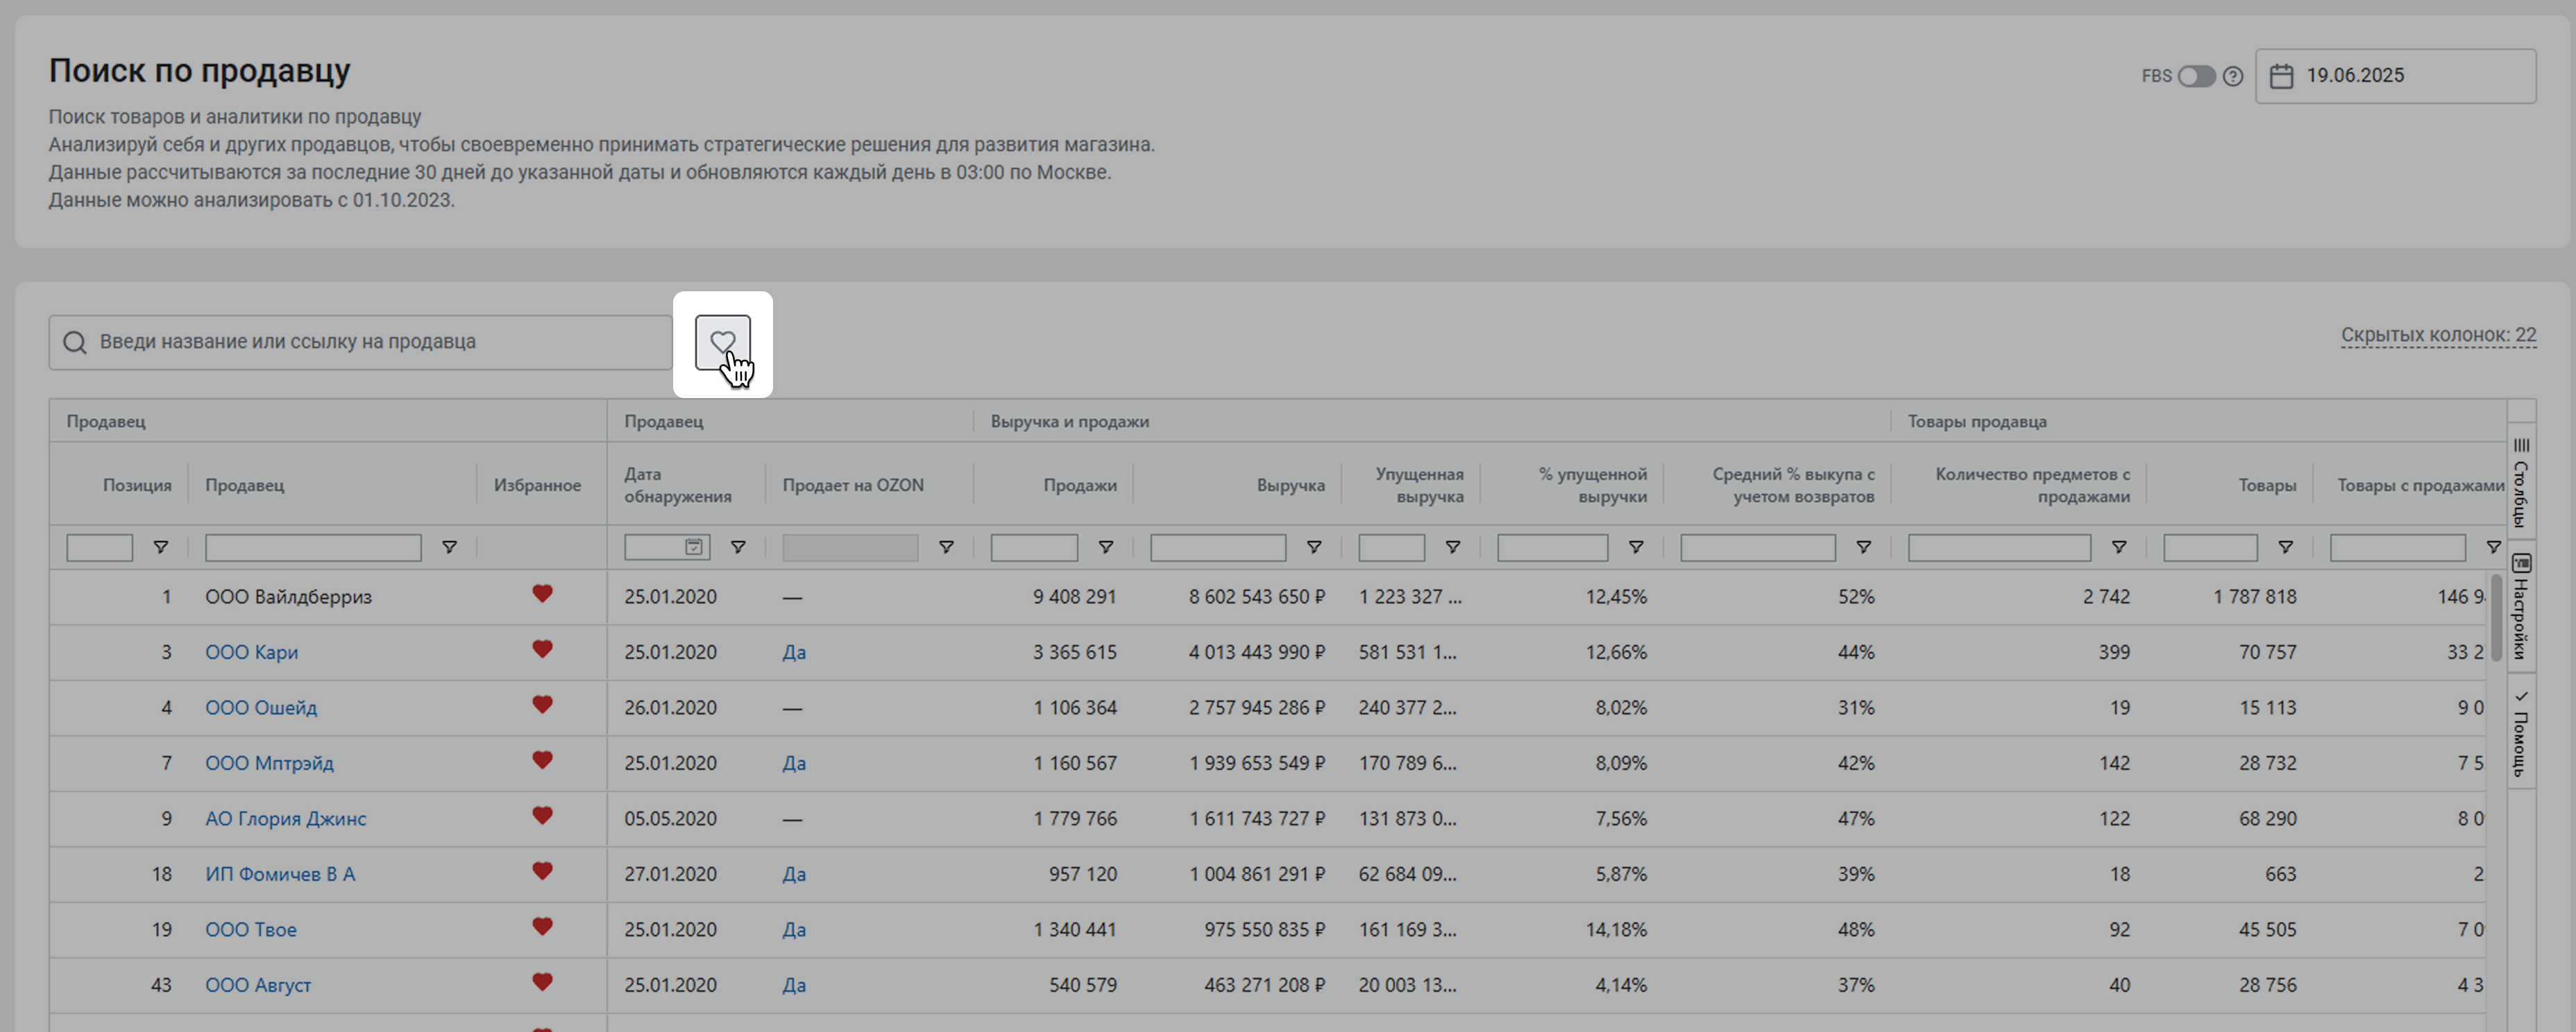Open the Помощь side panel tab
This screenshot has height=1032, width=2576.
tap(2521, 732)
